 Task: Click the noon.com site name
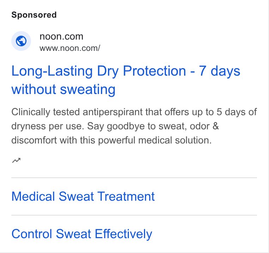(61, 36)
